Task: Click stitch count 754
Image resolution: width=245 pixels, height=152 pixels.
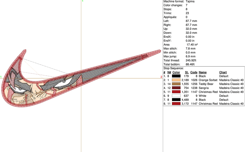Action: 186,88
